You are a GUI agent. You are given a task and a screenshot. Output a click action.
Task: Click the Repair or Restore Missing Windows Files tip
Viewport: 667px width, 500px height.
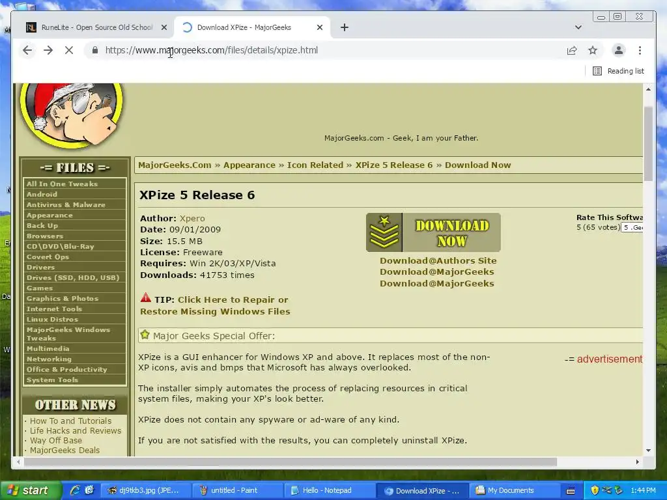tap(215, 306)
